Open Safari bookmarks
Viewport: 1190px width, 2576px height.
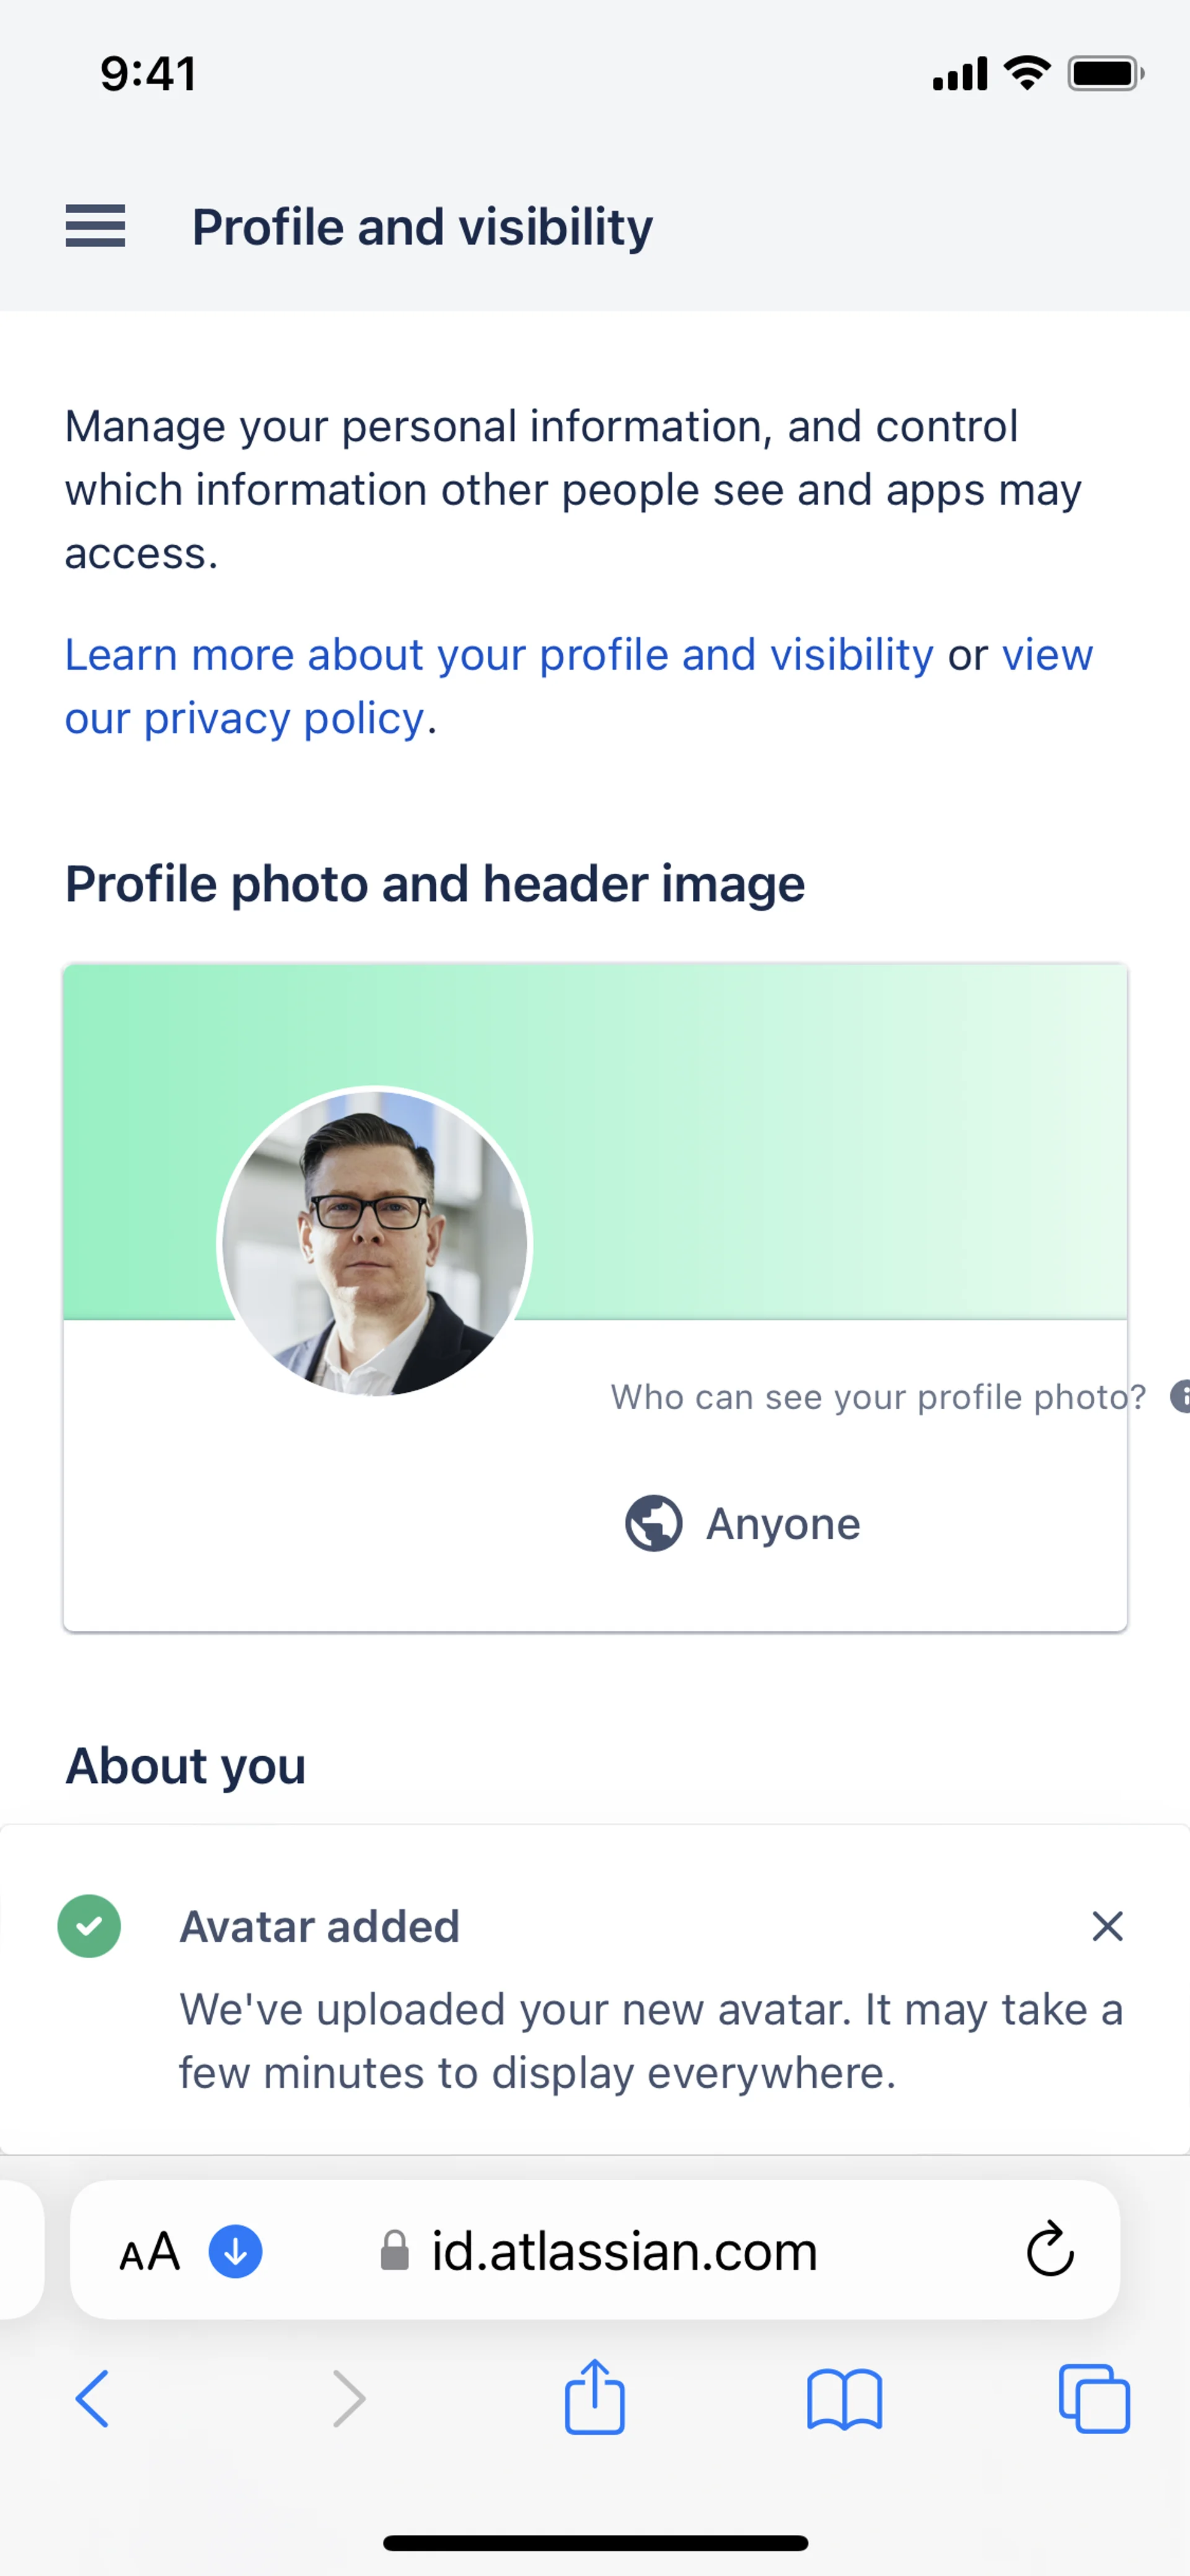(844, 2398)
